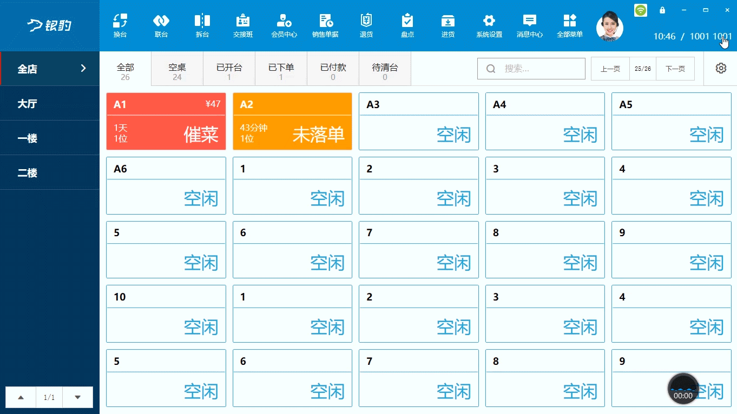Click the 1/1 sidebar page indicator
The width and height of the screenshot is (737, 414).
pos(49,397)
